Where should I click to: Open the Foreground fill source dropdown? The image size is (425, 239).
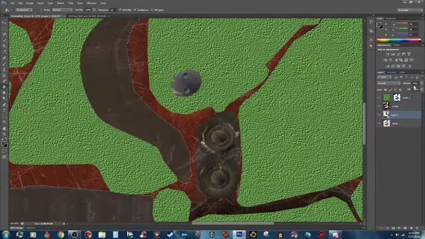click(x=24, y=10)
